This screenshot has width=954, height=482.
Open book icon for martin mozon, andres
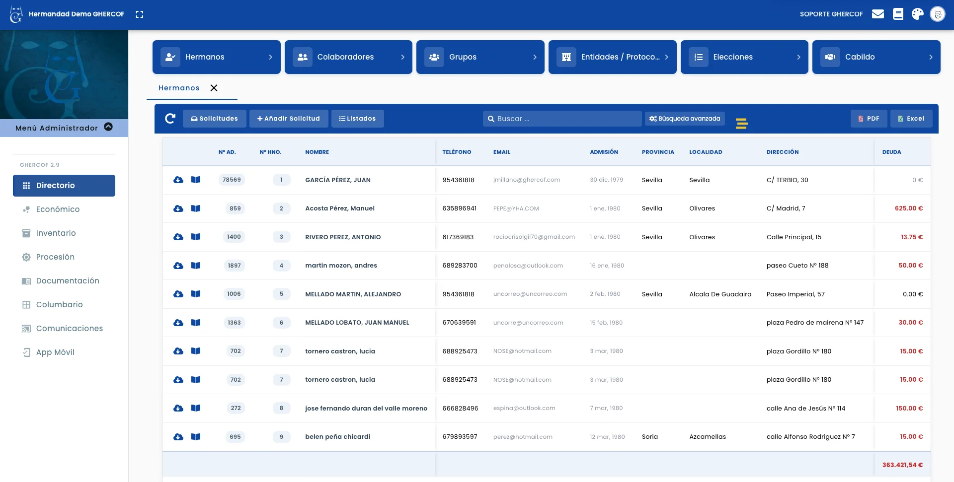[196, 266]
